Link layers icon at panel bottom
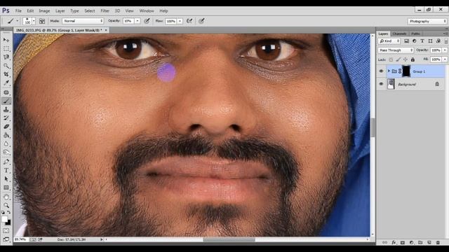The width and height of the screenshot is (449, 252). [x=384, y=242]
